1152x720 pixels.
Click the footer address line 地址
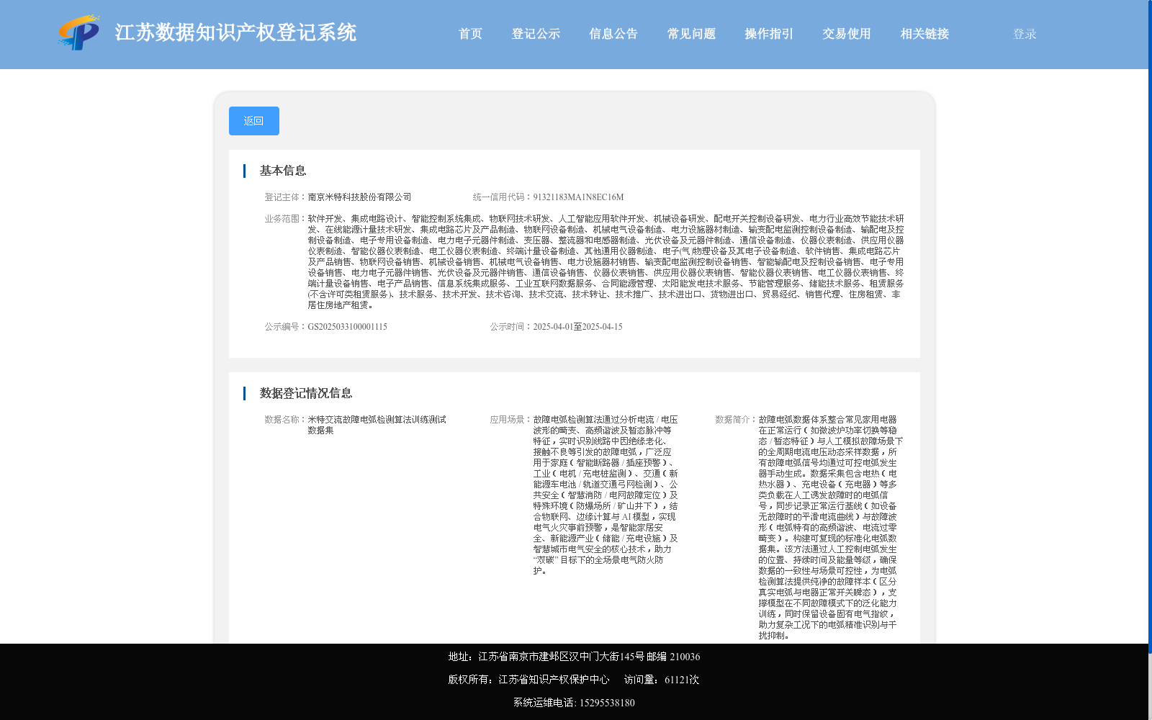574,657
